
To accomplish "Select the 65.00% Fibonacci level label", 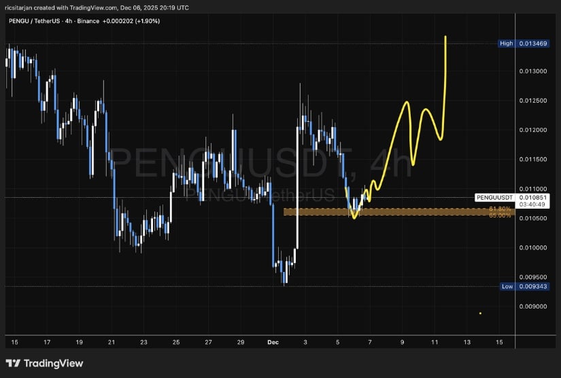I will 500,216.
